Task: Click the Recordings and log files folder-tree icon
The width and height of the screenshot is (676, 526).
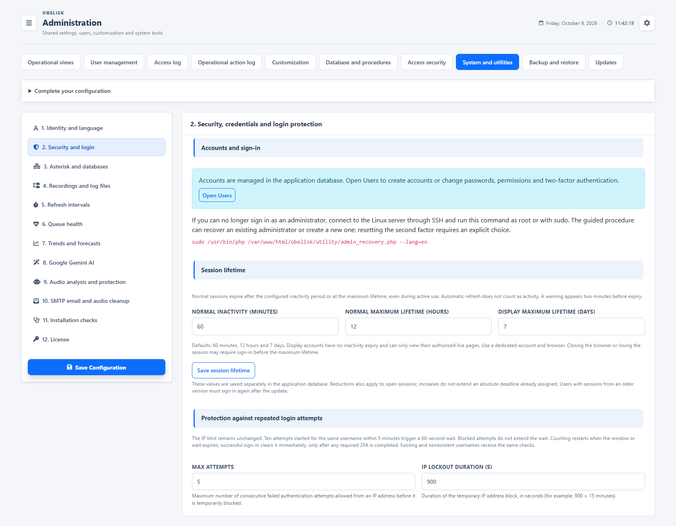Action: coord(36,186)
